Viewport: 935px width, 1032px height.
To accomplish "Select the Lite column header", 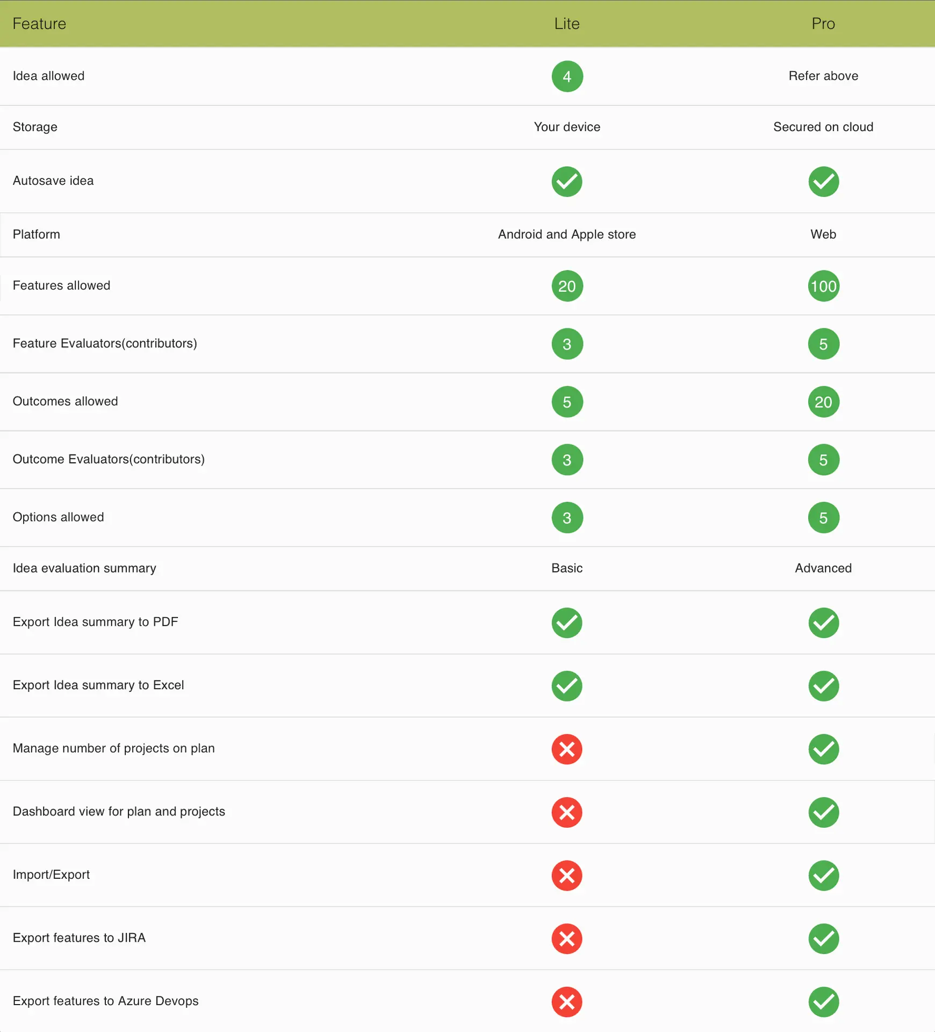I will pos(567,24).
